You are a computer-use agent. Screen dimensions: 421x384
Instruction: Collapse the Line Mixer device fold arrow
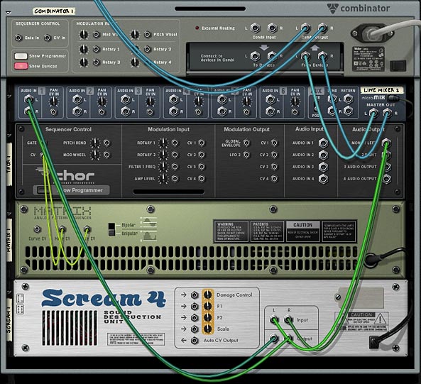9,96
